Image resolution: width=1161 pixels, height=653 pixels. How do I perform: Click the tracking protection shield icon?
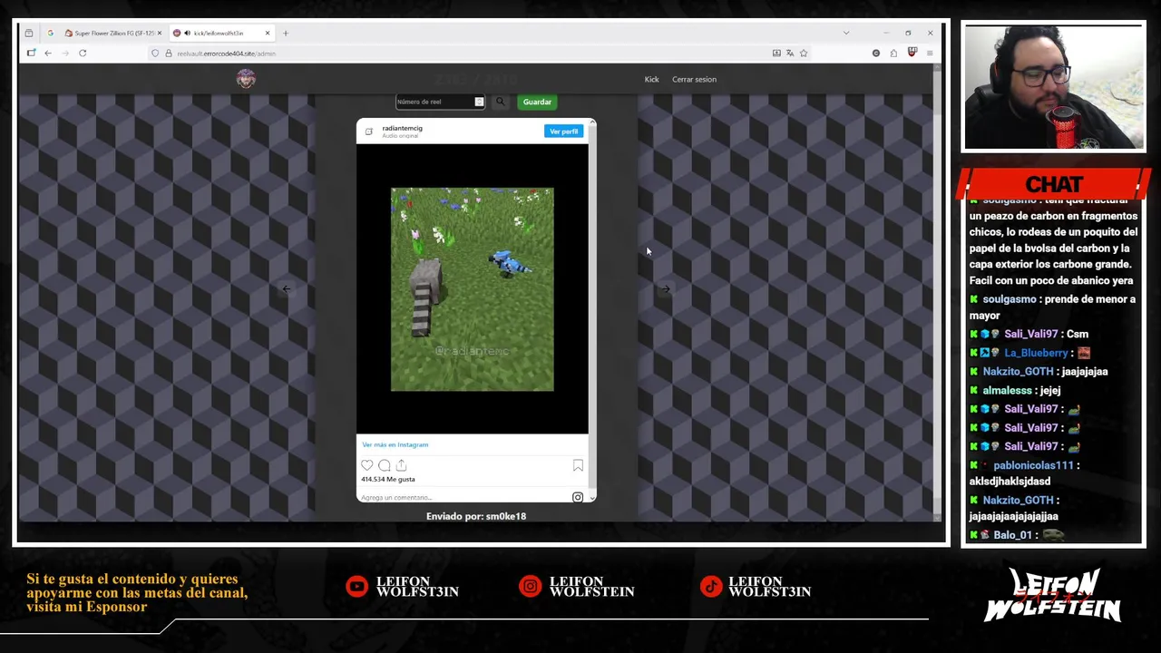155,54
